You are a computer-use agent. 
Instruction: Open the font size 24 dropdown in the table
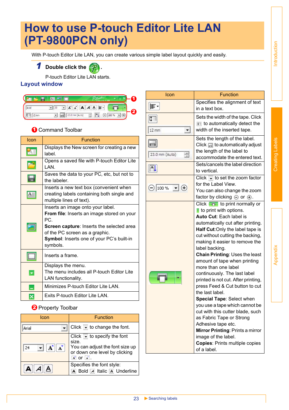point(41,348)
